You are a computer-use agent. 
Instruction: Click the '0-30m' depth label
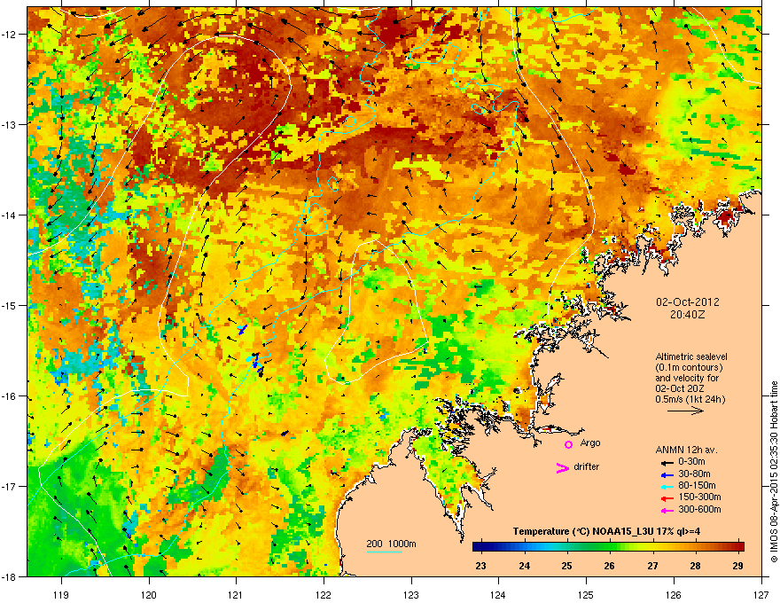[691, 462]
